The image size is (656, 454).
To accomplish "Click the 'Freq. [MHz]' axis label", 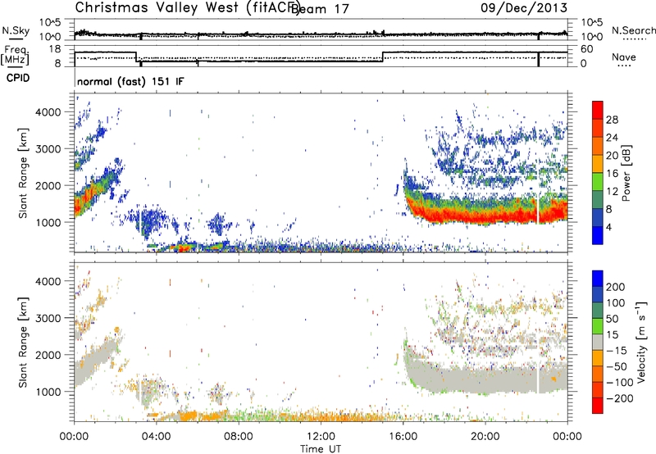I will pyautogui.click(x=15, y=56).
